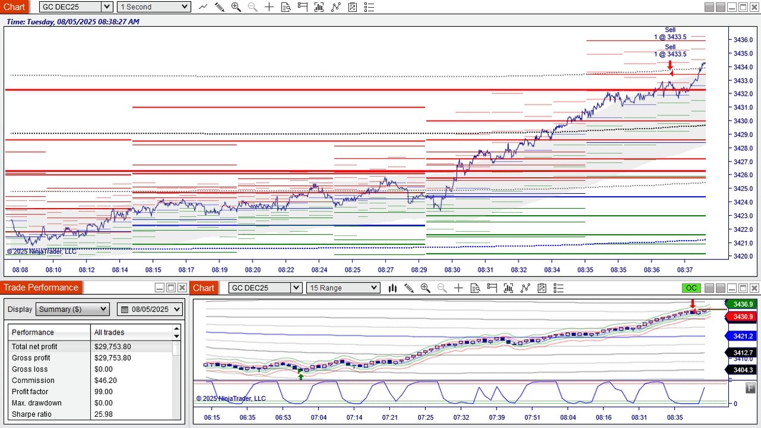Activate crosshair cursor in top chart
The height and width of the screenshot is (428, 761).
pos(269,7)
